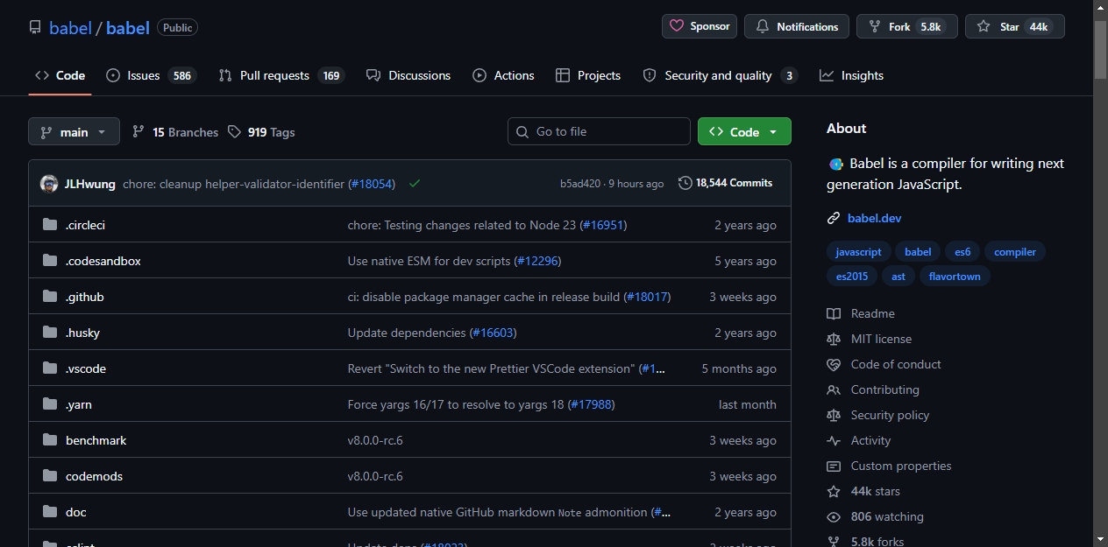View 919 Tags link
Viewport: 1108px width, 547px height.
pyautogui.click(x=261, y=132)
